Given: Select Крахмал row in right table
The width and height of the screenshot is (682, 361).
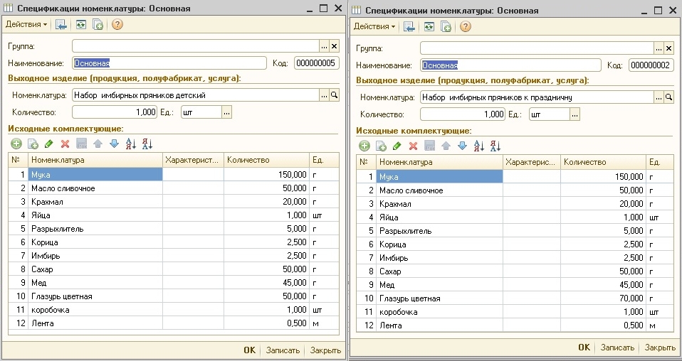Looking at the screenshot, I should click(x=515, y=204).
